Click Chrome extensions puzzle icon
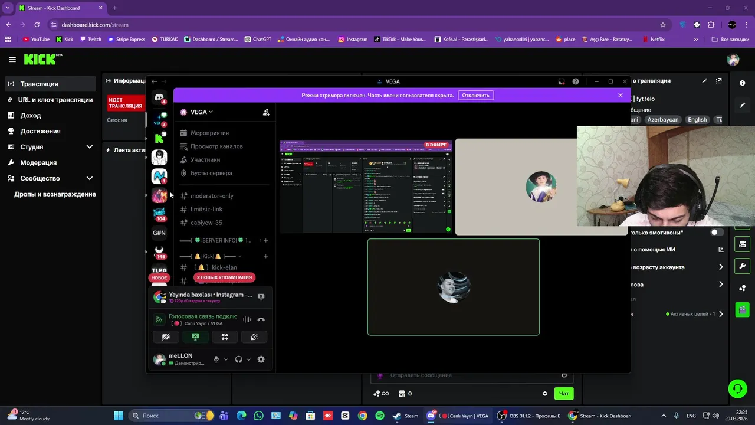Viewport: 755px width, 425px height. point(711,25)
